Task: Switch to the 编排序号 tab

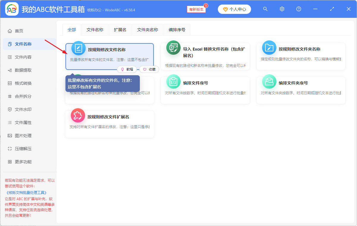Action: [177, 29]
